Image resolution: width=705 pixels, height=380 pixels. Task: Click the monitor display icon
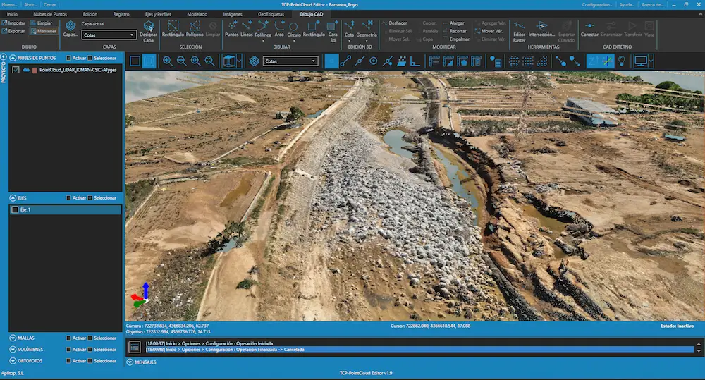pos(640,61)
